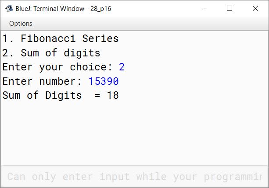Click the 'Enter number:' prompt text
269x188 pixels.
(42, 81)
